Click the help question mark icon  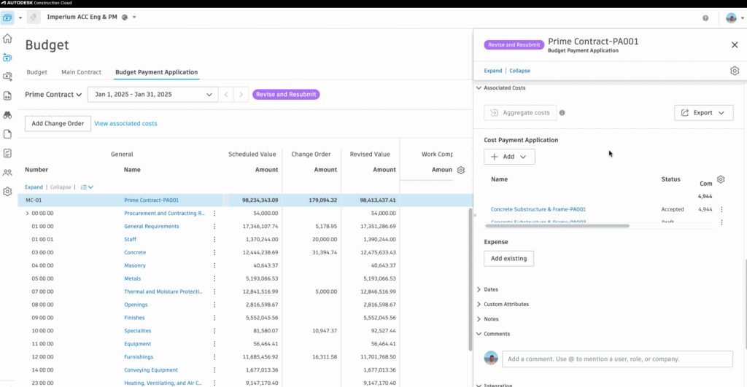(x=705, y=17)
